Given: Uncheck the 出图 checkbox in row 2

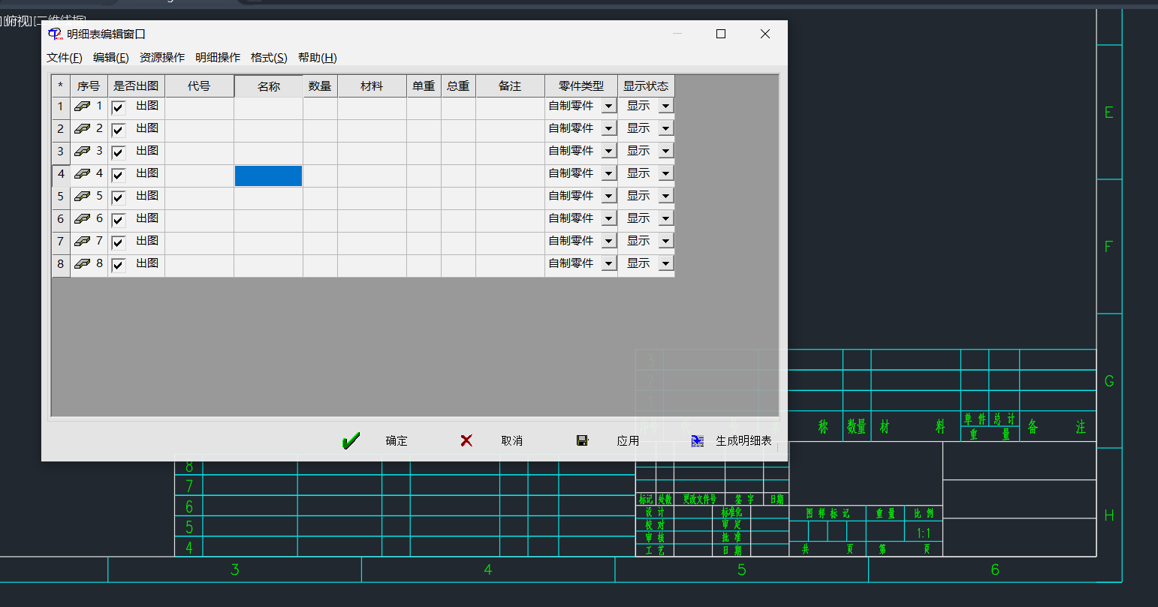Looking at the screenshot, I should pyautogui.click(x=118, y=130).
